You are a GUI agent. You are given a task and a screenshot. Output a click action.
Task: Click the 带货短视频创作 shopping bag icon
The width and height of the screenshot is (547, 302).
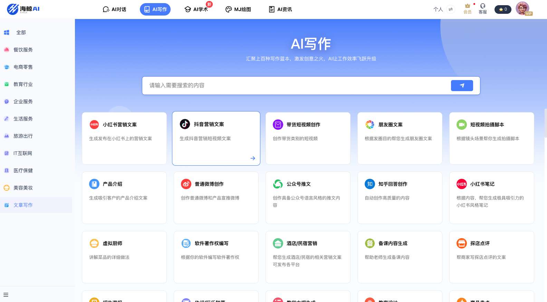pos(278,125)
